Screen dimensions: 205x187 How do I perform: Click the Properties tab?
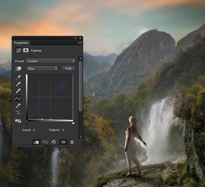click(x=21, y=43)
